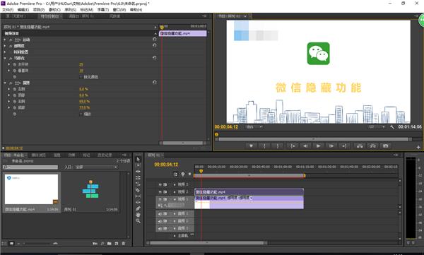Screen dimensions: 424x255
Task: Click the timeline timecode 00:00:04:12
Action: coord(166,165)
